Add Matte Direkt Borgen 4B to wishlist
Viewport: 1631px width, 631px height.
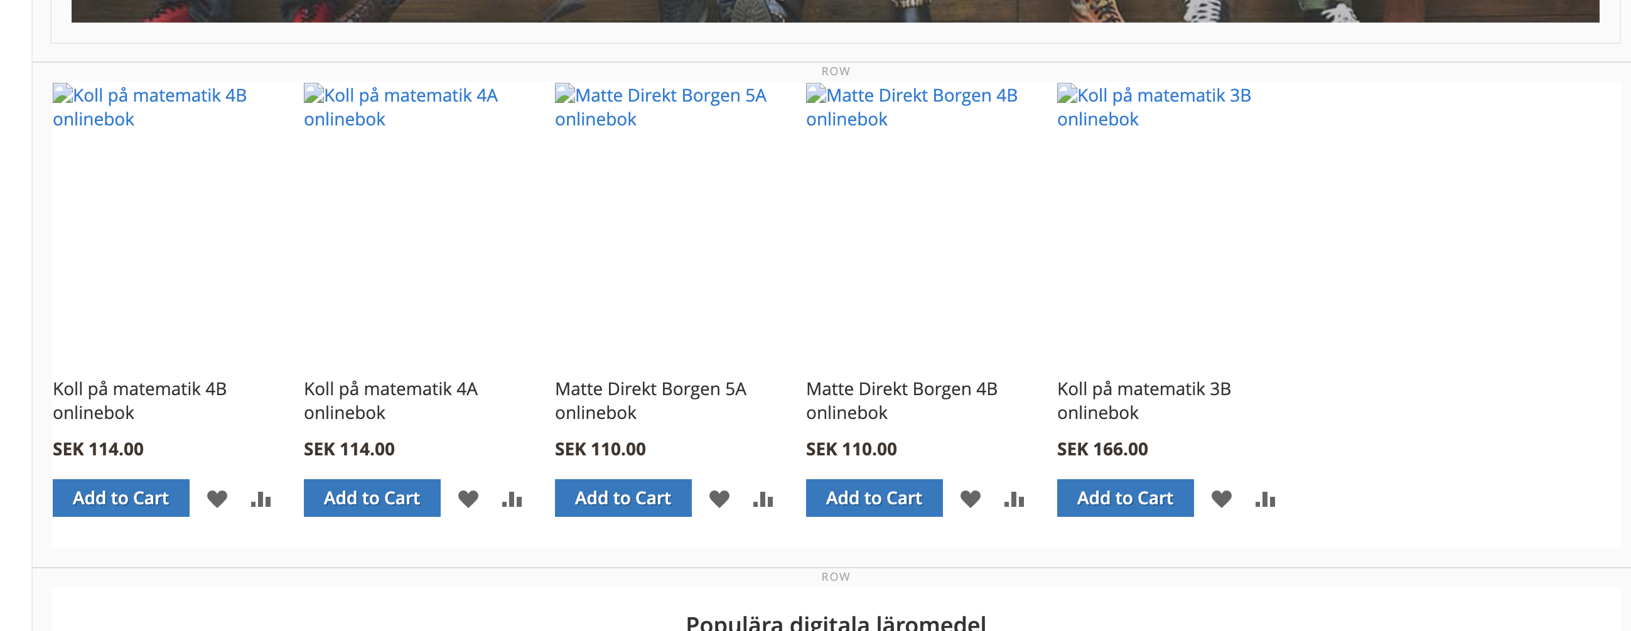pos(970,499)
